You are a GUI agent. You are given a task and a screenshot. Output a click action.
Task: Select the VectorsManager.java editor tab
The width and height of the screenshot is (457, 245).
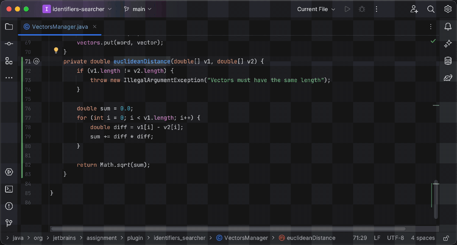[x=59, y=26]
